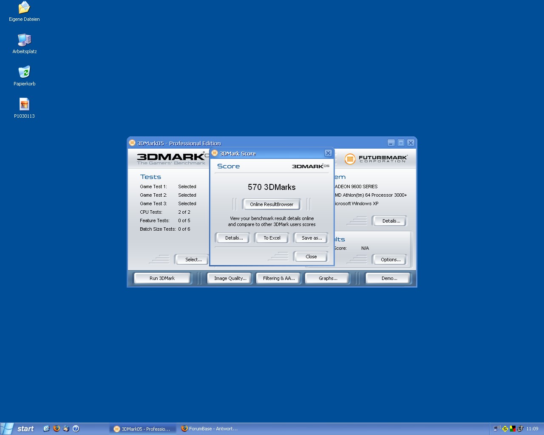Select the P1030113 image file icon
The height and width of the screenshot is (435, 544).
click(x=24, y=108)
